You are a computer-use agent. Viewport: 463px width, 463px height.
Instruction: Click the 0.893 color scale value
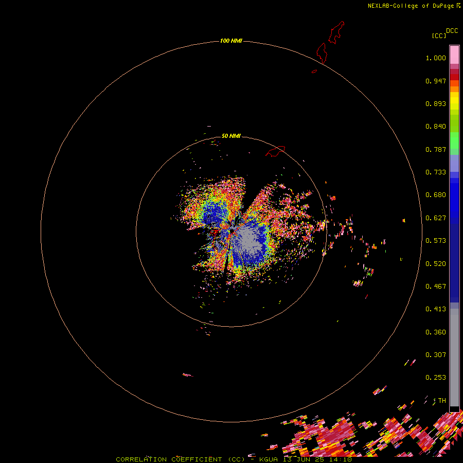436,103
